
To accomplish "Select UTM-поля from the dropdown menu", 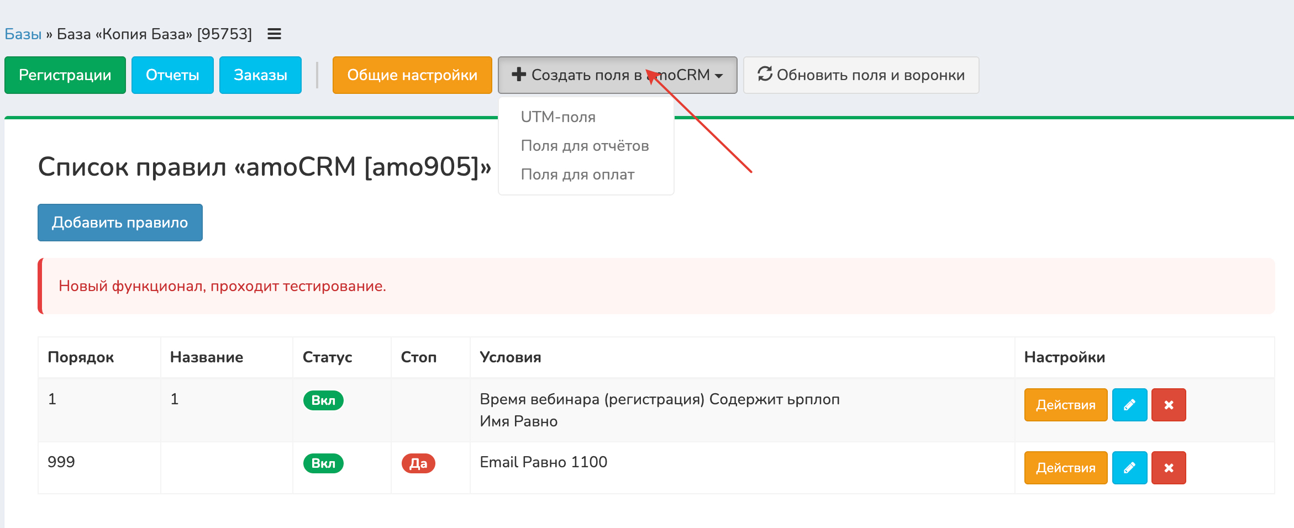I will tap(558, 117).
